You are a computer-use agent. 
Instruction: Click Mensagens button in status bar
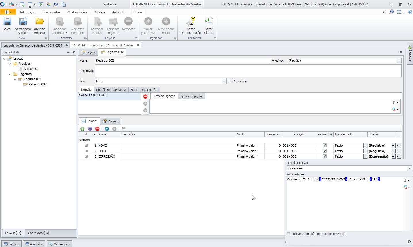[x=59, y=244]
